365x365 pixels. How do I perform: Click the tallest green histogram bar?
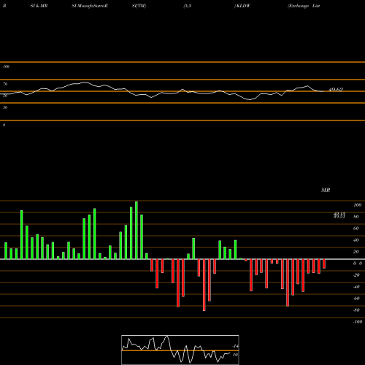pos(137,230)
